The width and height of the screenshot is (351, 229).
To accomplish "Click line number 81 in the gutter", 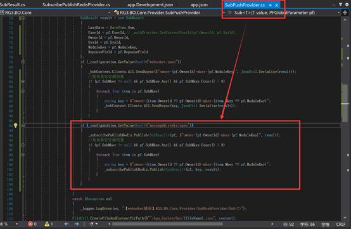I will tap(11, 72).
